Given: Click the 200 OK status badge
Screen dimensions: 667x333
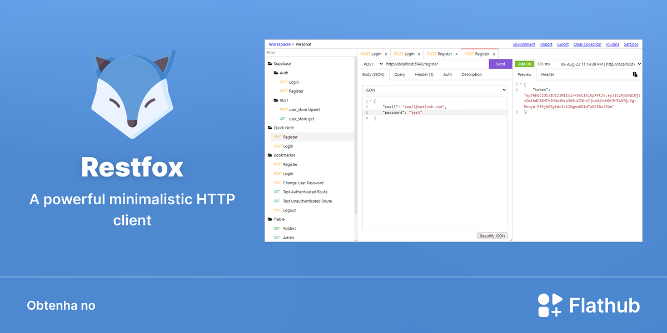Looking at the screenshot, I should tap(525, 64).
